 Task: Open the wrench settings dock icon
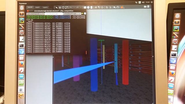coord(21,70)
